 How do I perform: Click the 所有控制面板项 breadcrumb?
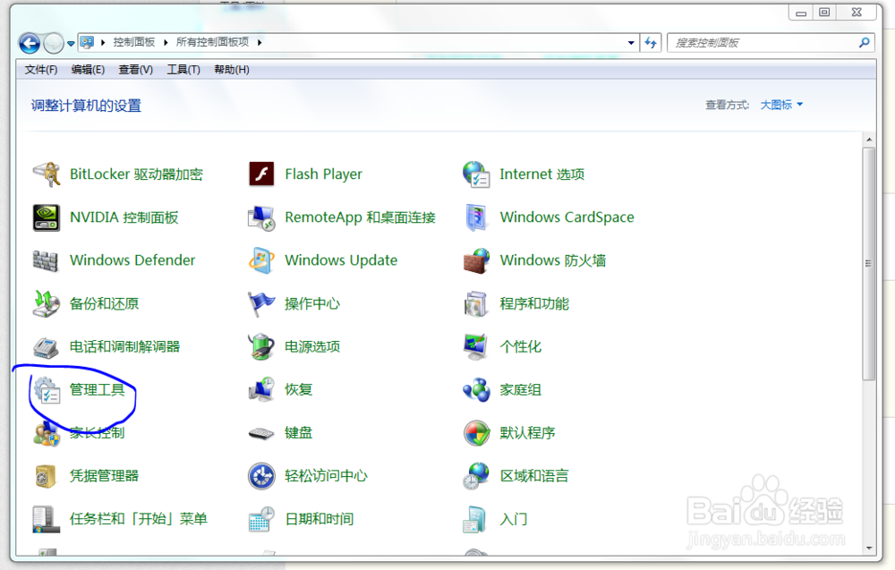click(x=212, y=42)
